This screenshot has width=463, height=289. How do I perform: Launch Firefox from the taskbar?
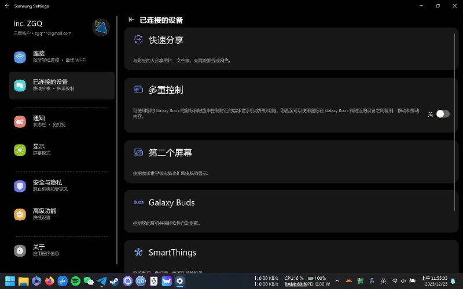[x=49, y=281]
